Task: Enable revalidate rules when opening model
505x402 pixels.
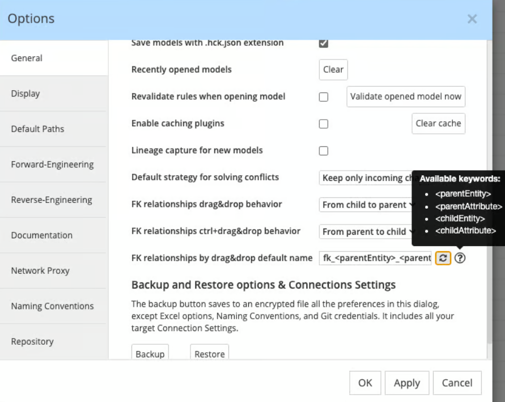Action: click(x=324, y=96)
